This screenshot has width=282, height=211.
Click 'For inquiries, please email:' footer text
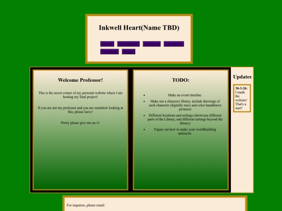point(86,205)
